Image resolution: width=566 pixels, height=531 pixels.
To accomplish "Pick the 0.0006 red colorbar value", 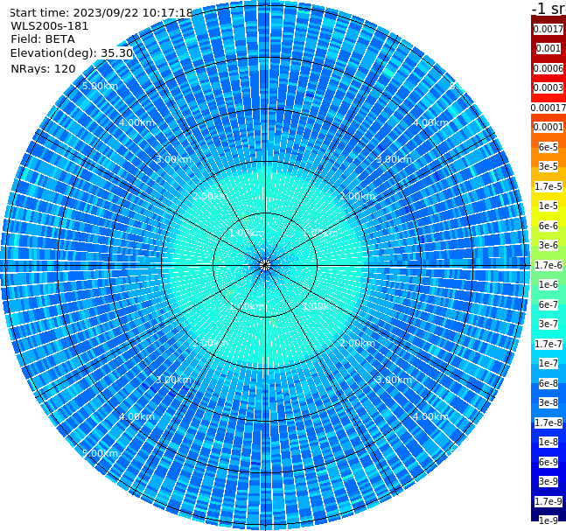I will coord(549,68).
